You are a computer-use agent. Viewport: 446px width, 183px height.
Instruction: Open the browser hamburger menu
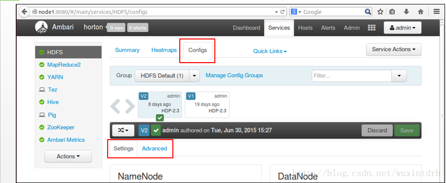(437, 12)
